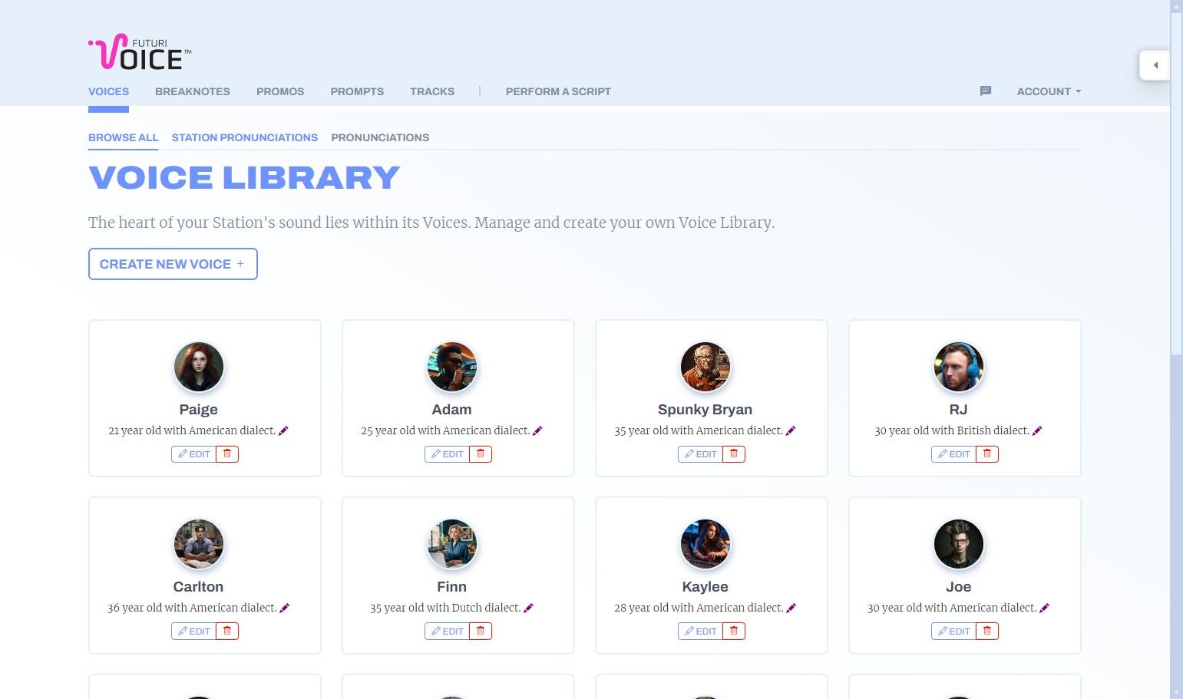Delete Kaylee's voice via trash icon
This screenshot has width=1183, height=699.
(x=734, y=631)
